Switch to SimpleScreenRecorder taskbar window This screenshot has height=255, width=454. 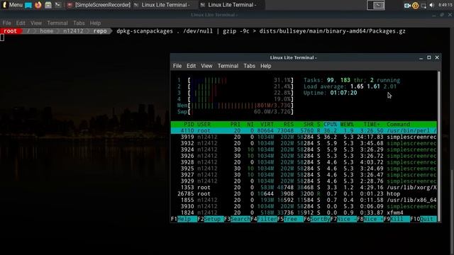(99, 5)
